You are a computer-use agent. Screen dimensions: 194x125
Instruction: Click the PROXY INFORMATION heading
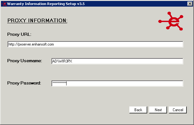[37, 20]
